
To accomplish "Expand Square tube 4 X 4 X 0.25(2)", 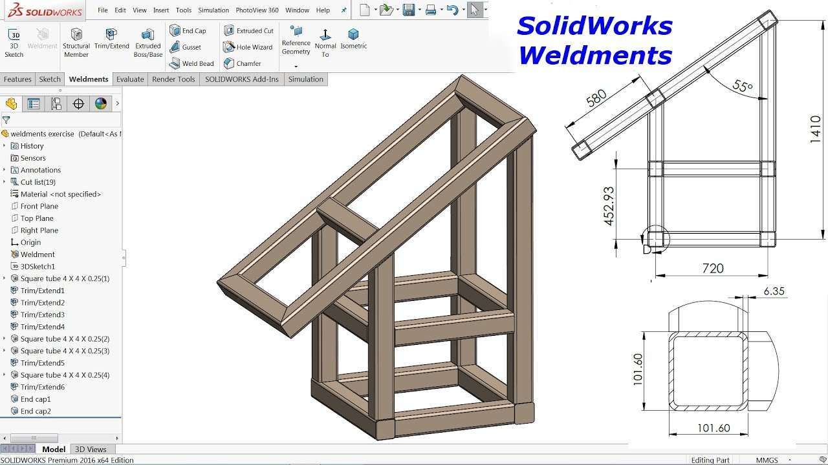I will [5, 338].
